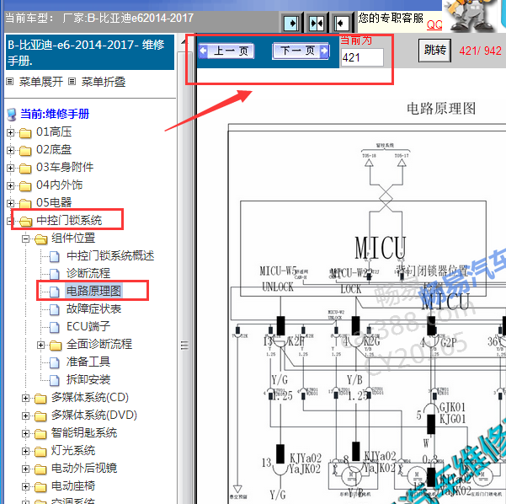This screenshot has height=504, width=506.
Task: Expand the 多媒体系统(DVD) folder
Action: point(25,416)
